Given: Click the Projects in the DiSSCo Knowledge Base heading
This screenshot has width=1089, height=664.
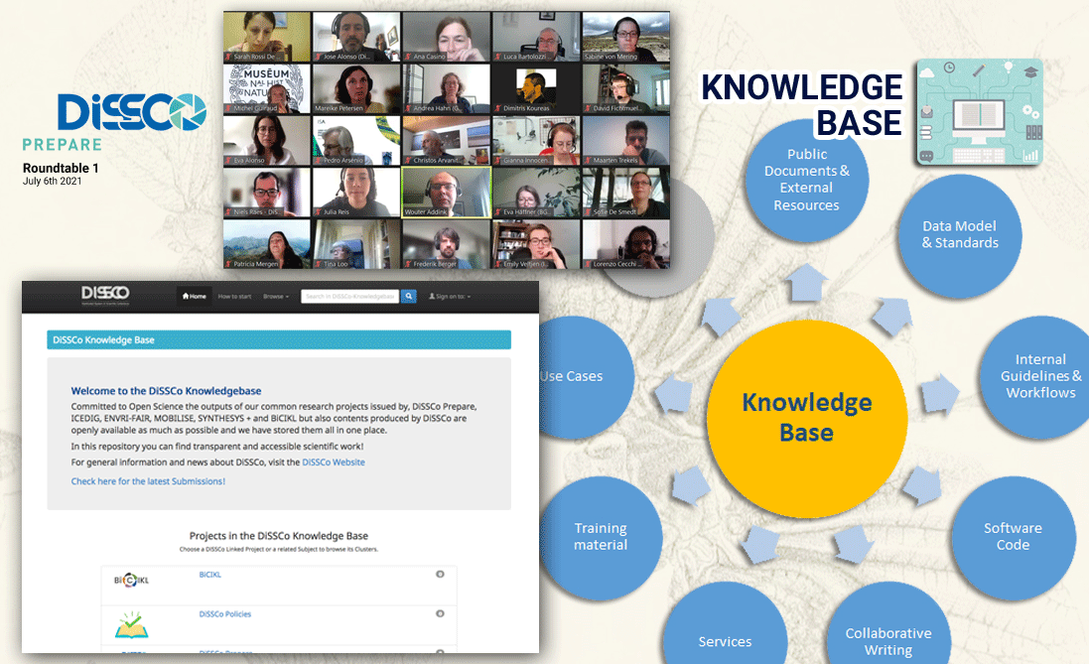Looking at the screenshot, I should (279, 536).
